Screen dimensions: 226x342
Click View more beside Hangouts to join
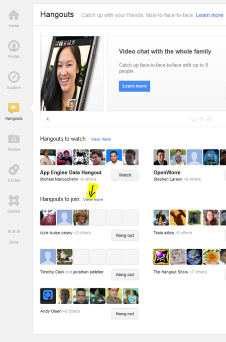(93, 200)
